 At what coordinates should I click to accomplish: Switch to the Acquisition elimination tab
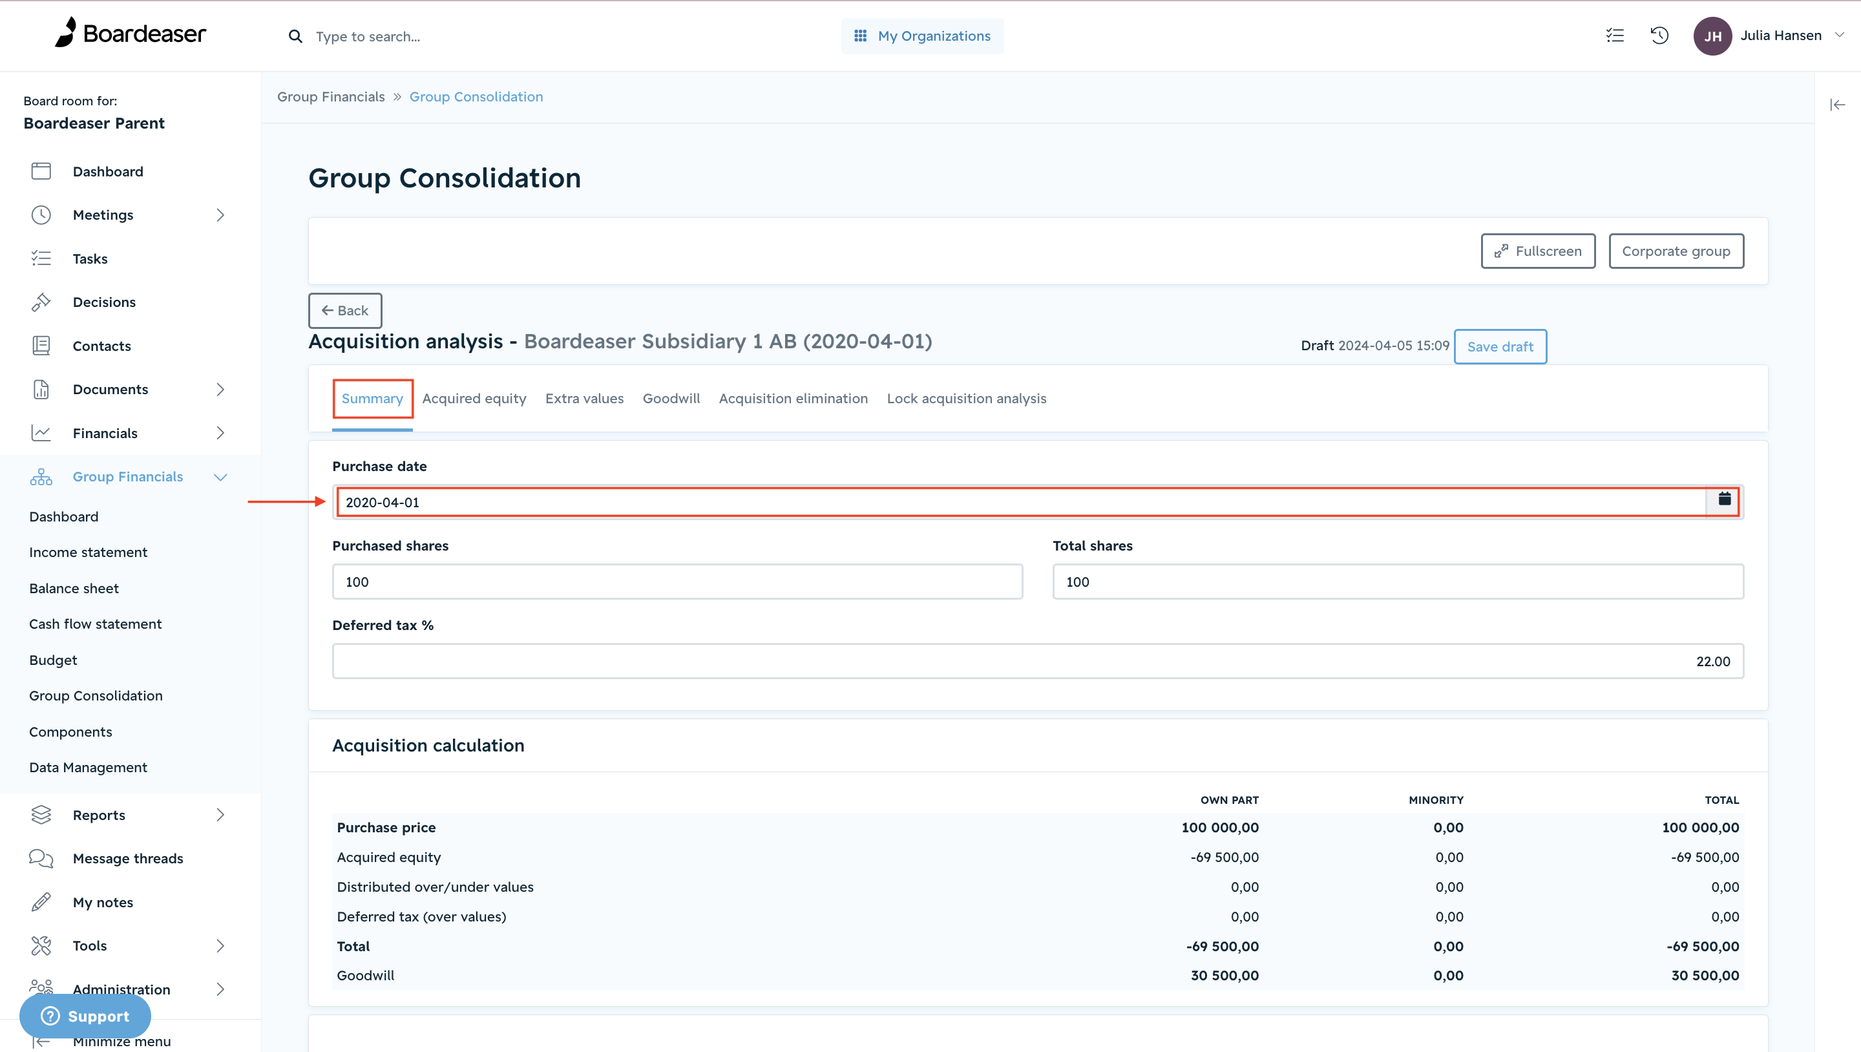click(792, 398)
